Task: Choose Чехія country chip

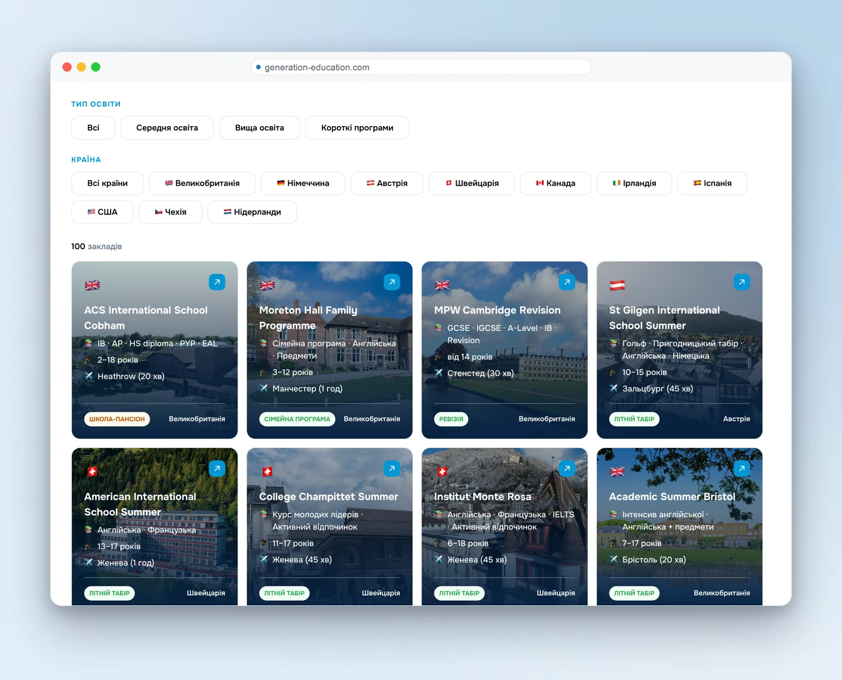Action: click(x=171, y=212)
